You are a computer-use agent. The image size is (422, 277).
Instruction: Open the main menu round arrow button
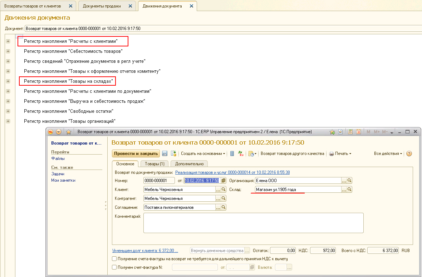(59, 132)
